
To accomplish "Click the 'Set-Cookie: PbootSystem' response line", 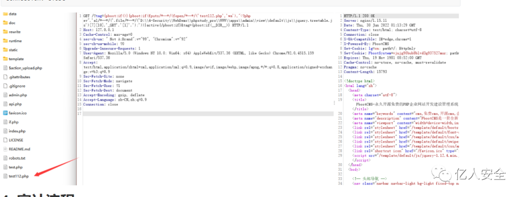I will pos(401,53).
